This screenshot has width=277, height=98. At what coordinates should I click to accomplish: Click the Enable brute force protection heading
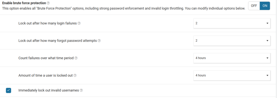[24, 3]
